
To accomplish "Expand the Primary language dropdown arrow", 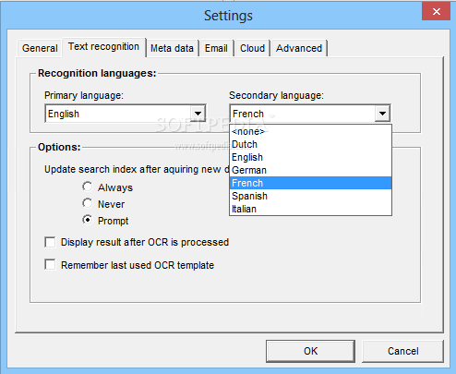I will [x=198, y=114].
